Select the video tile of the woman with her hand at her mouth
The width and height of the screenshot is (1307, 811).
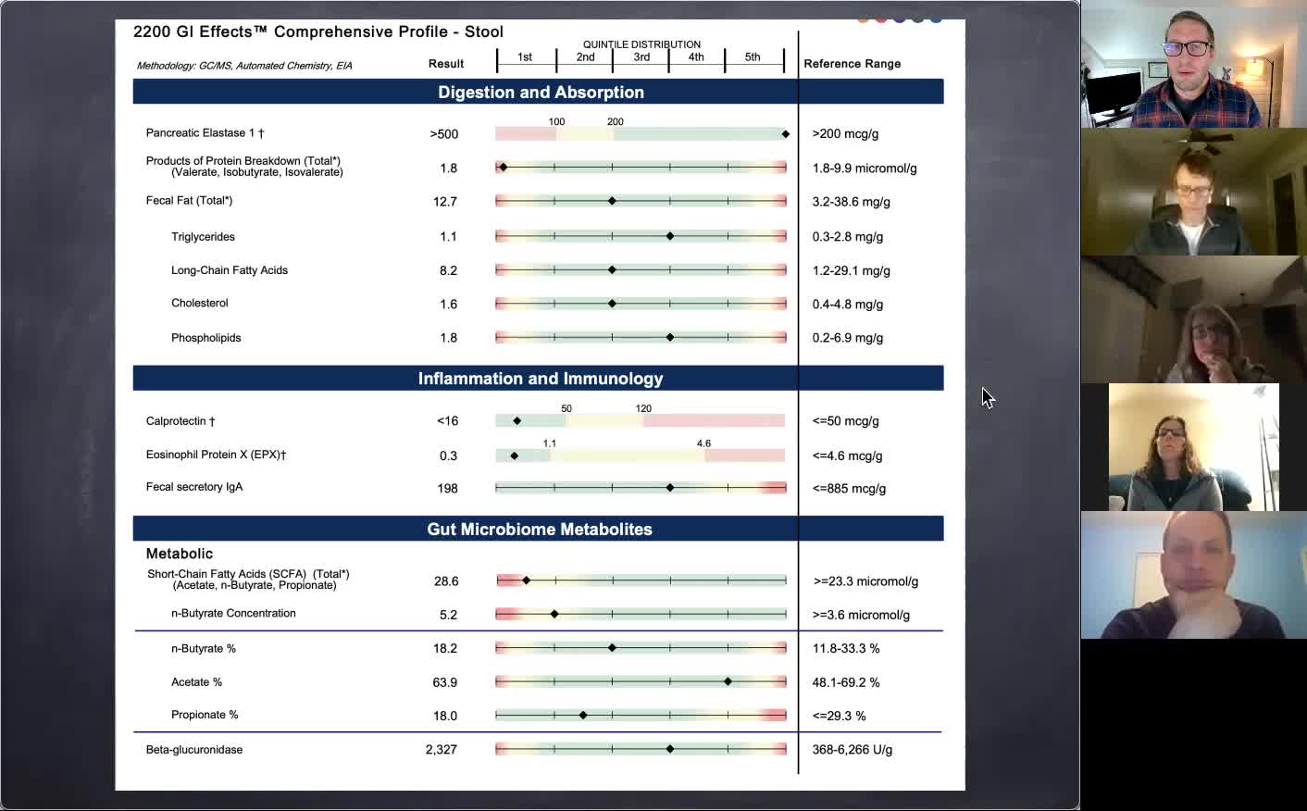[x=1194, y=319]
